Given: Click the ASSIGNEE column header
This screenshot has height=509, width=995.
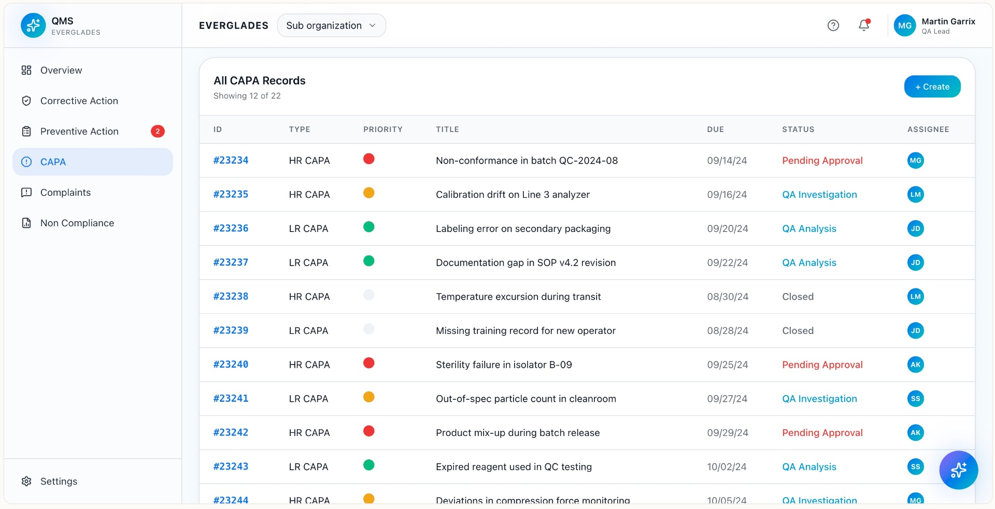Looking at the screenshot, I should click(x=928, y=129).
